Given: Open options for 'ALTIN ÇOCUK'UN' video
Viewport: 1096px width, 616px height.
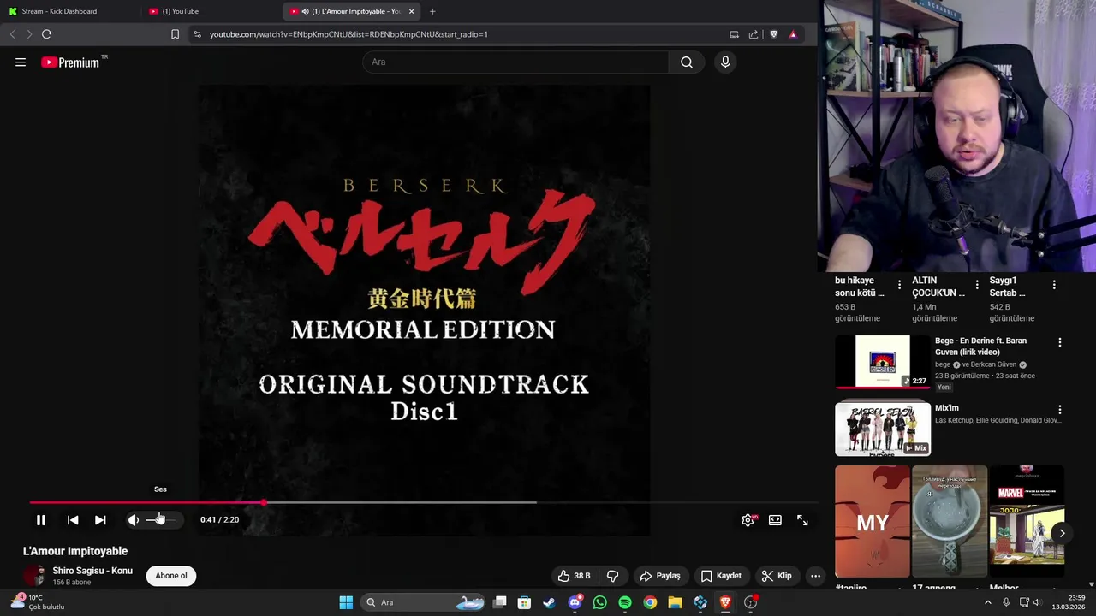Looking at the screenshot, I should 977,285.
